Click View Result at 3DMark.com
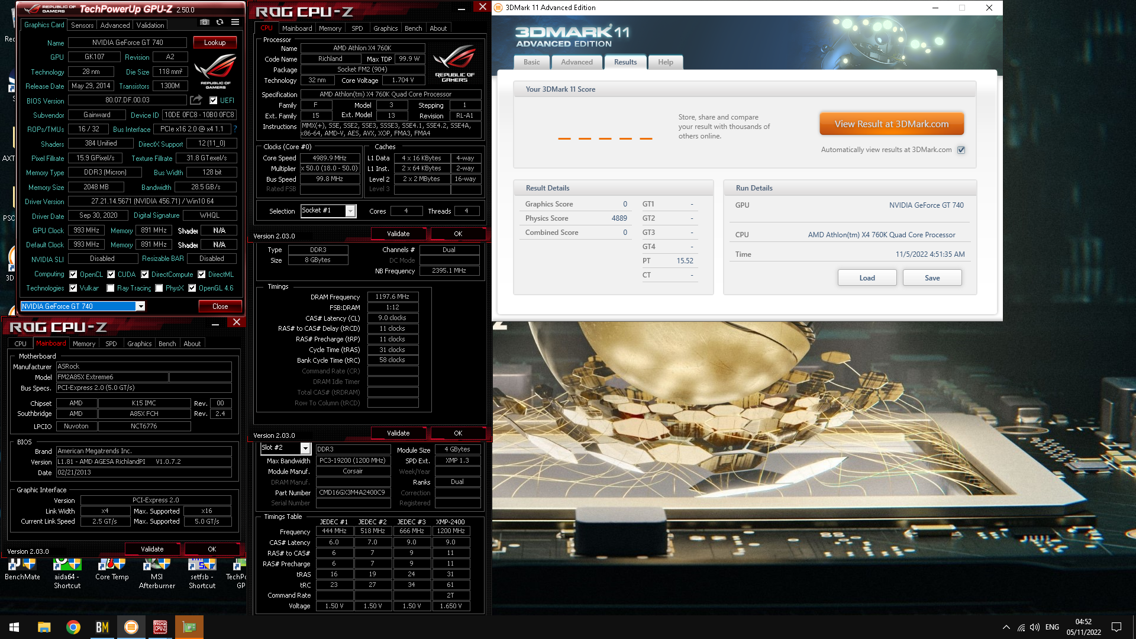Image resolution: width=1136 pixels, height=639 pixels. pyautogui.click(x=892, y=124)
